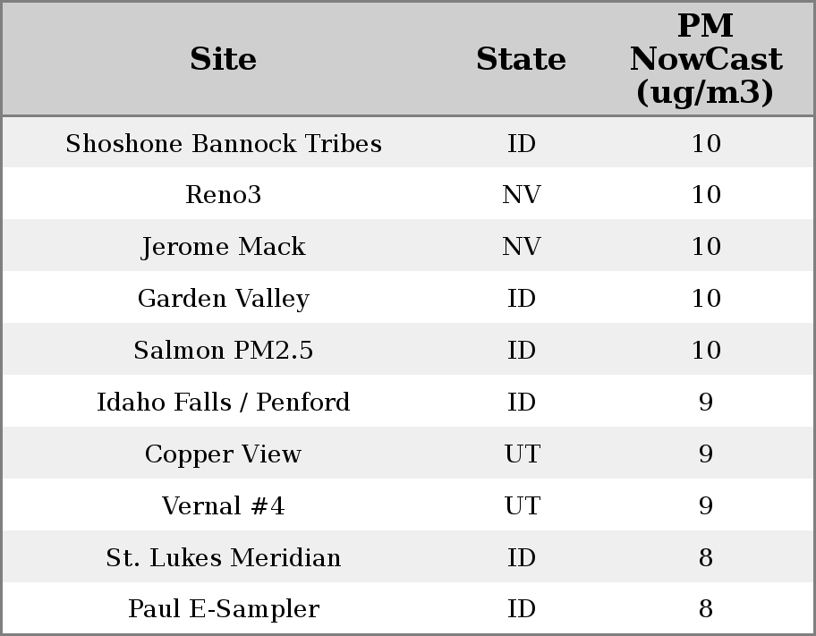Select the Salmon PM2.5 site
The width and height of the screenshot is (816, 636).
[x=223, y=351]
